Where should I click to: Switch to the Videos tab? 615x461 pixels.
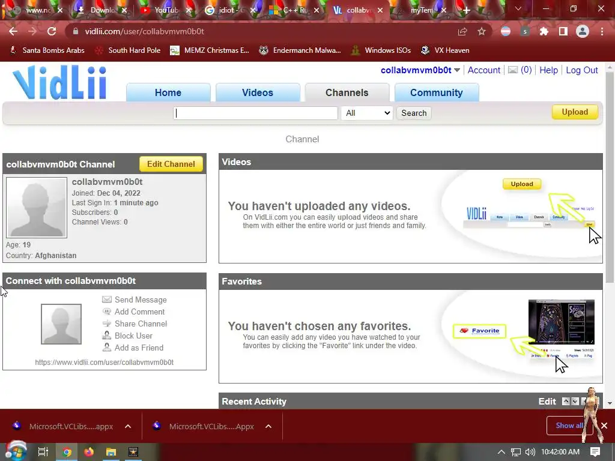click(x=257, y=92)
